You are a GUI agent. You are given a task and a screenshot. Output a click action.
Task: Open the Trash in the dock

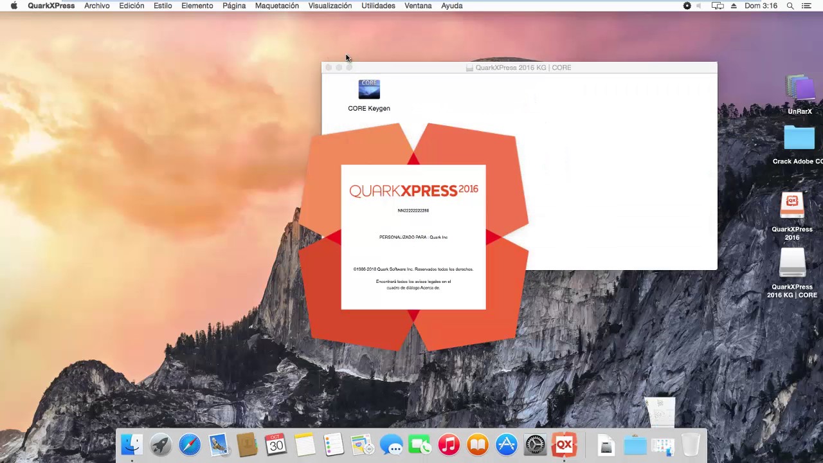coord(691,444)
